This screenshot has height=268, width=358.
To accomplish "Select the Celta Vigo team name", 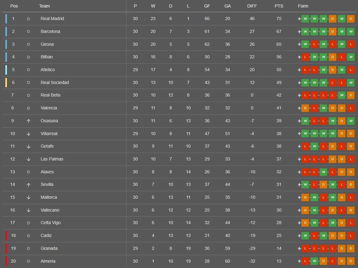I will coord(51,223).
